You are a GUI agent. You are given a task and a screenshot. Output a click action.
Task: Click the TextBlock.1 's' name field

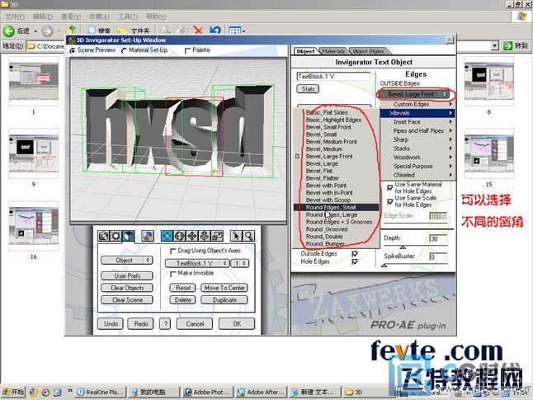tap(333, 77)
